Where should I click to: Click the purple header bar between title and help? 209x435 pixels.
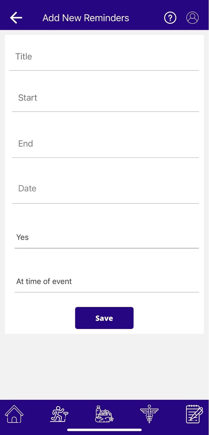coord(146,18)
